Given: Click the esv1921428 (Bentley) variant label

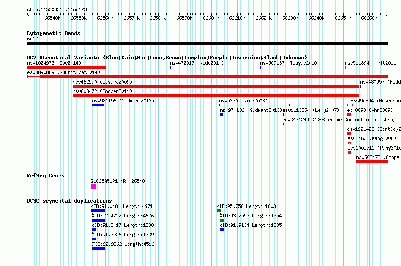Looking at the screenshot, I should [x=374, y=129].
